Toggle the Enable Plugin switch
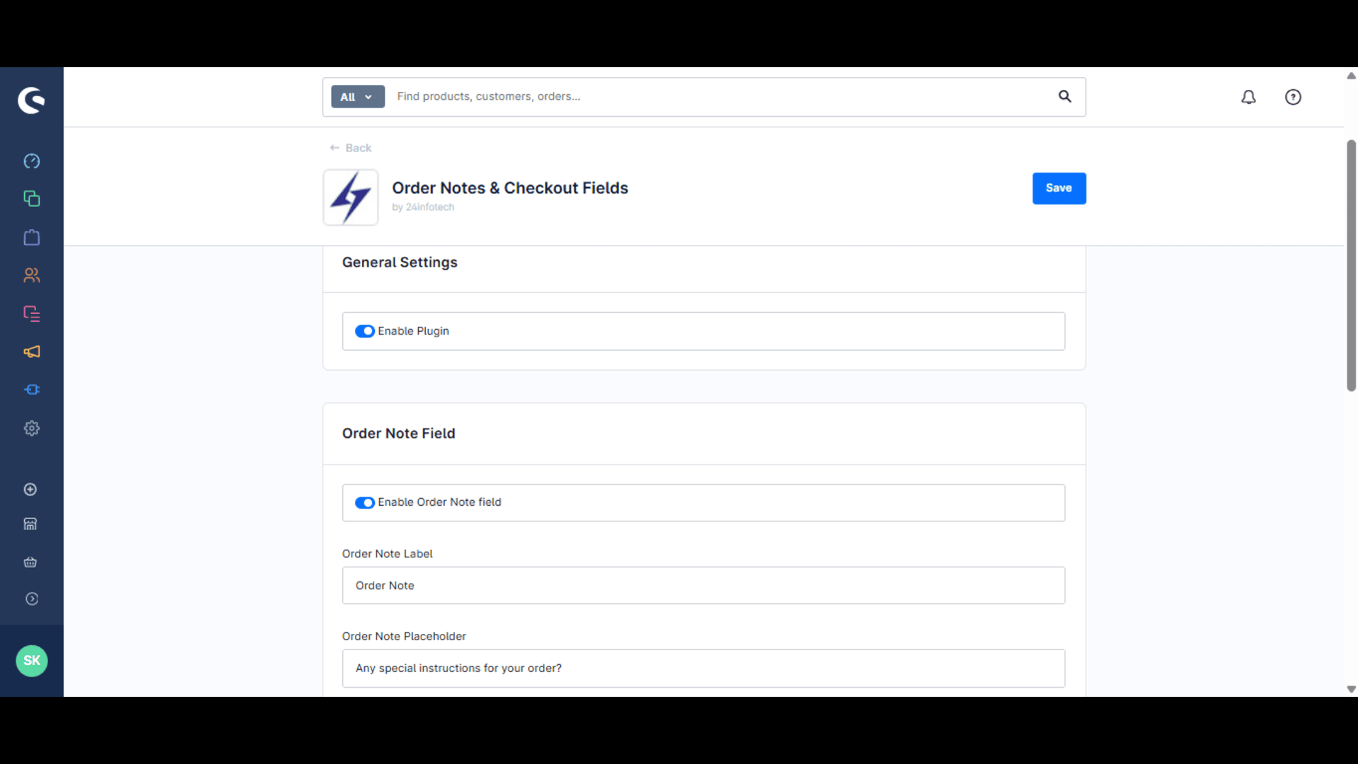Image resolution: width=1358 pixels, height=764 pixels. 364,331
